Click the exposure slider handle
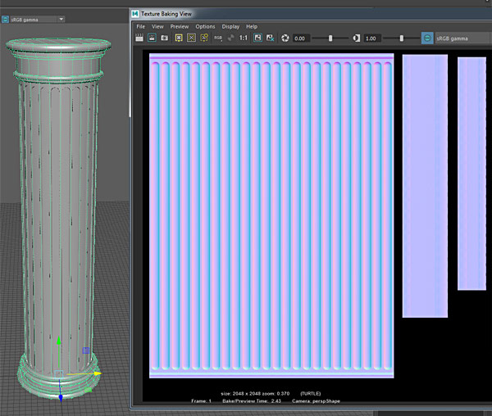Screen dimensions: 492x416 click(330, 38)
